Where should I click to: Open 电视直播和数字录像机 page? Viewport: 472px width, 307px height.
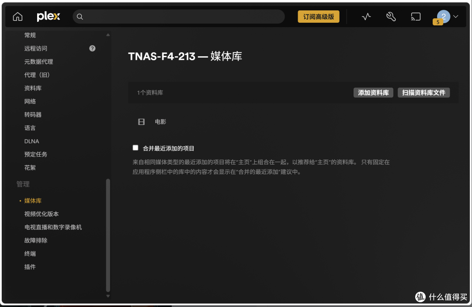53,227
